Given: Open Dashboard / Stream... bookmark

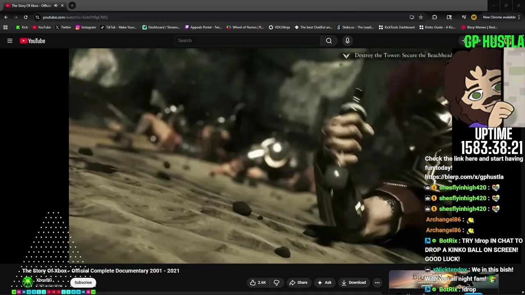Looking at the screenshot, I should pos(161,27).
